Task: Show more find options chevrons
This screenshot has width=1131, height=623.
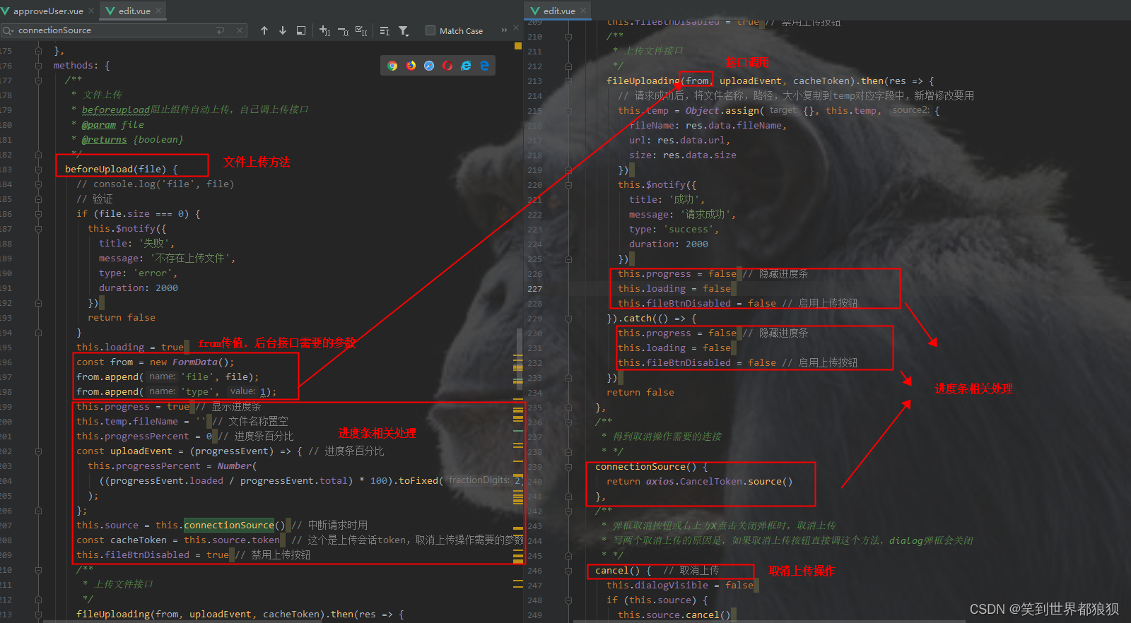Action: [504, 30]
